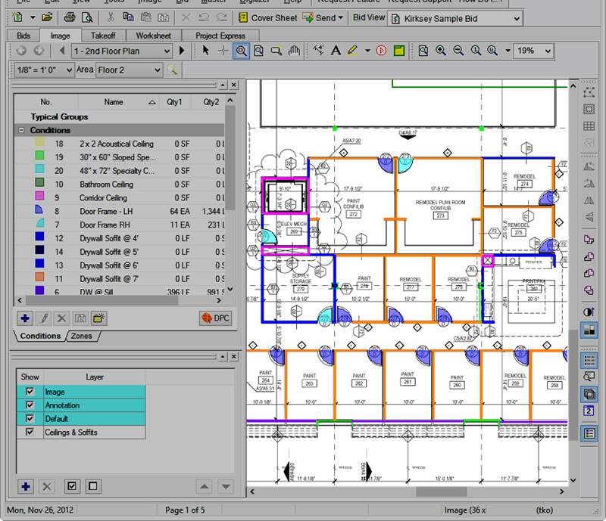Select the Zoom magnifier tool
Image resolution: width=606 pixels, height=521 pixels.
pos(241,51)
